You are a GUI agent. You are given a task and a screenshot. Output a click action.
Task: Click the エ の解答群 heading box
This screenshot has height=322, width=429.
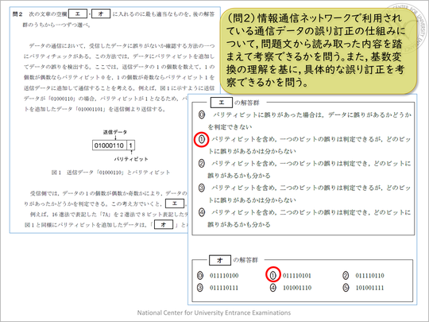point(222,103)
